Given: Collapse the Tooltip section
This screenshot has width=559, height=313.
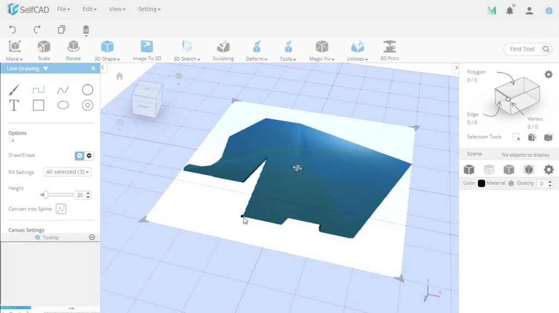Looking at the screenshot, I should tap(92, 237).
